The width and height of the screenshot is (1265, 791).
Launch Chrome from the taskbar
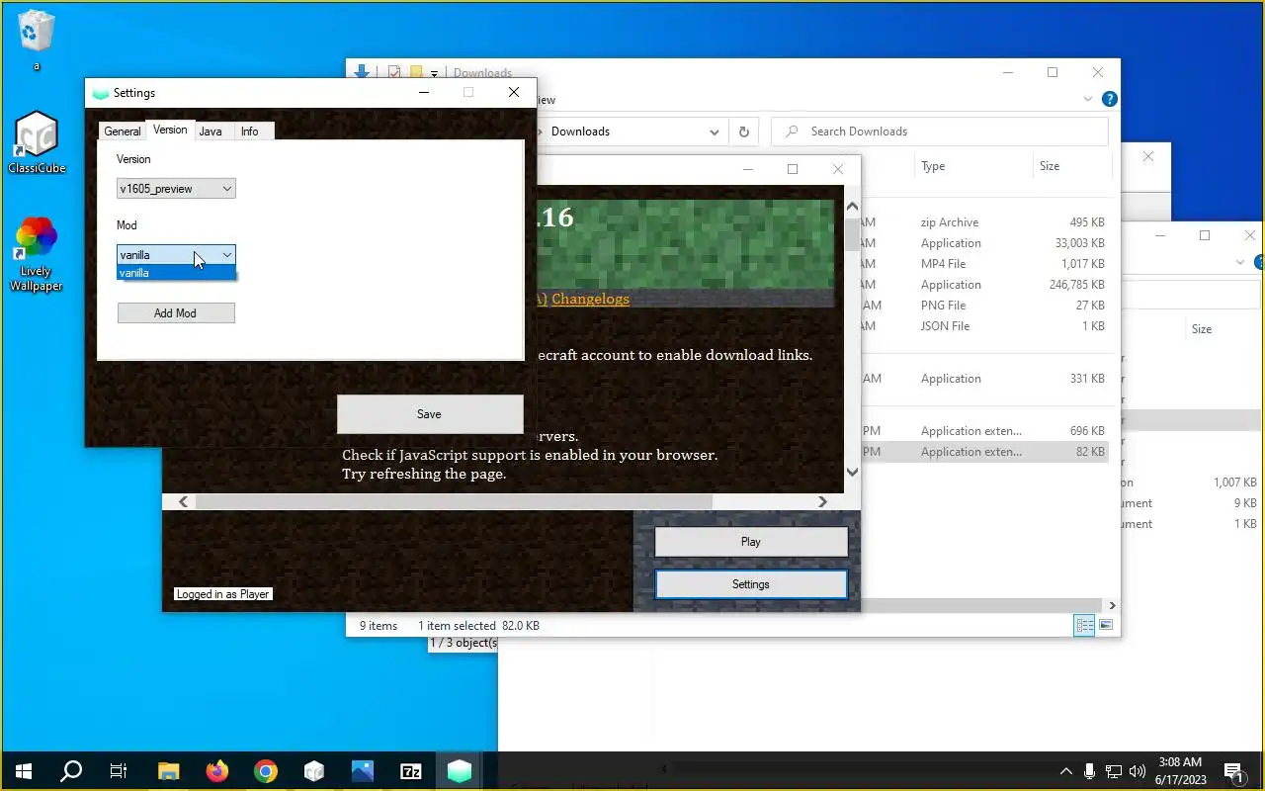click(x=265, y=771)
